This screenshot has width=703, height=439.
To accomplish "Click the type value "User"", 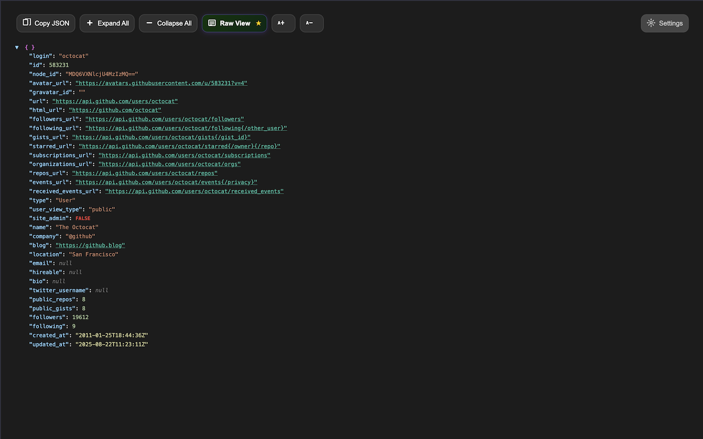I will [65, 200].
